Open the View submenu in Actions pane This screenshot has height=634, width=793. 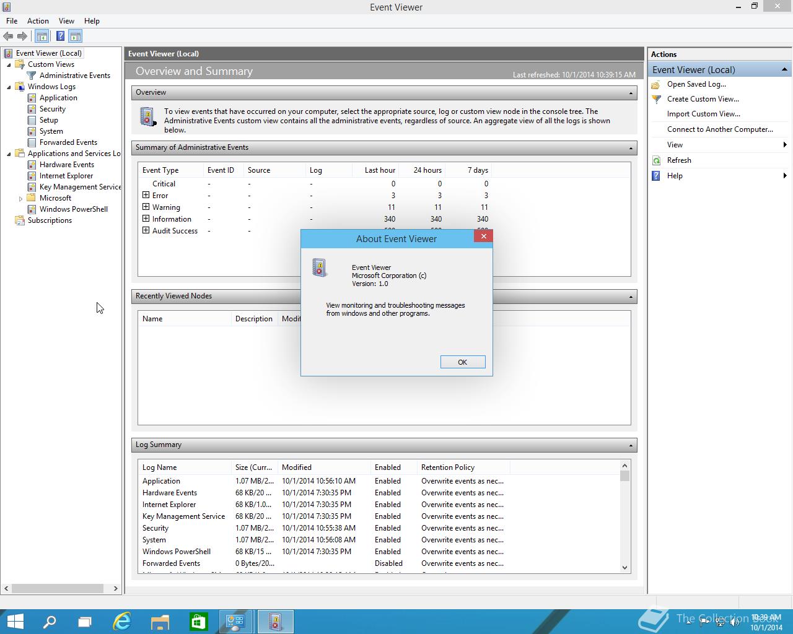[x=719, y=145]
